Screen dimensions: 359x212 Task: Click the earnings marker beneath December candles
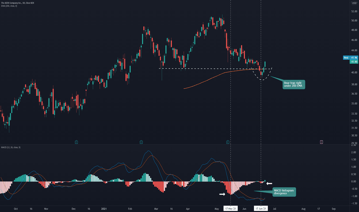[77, 142]
